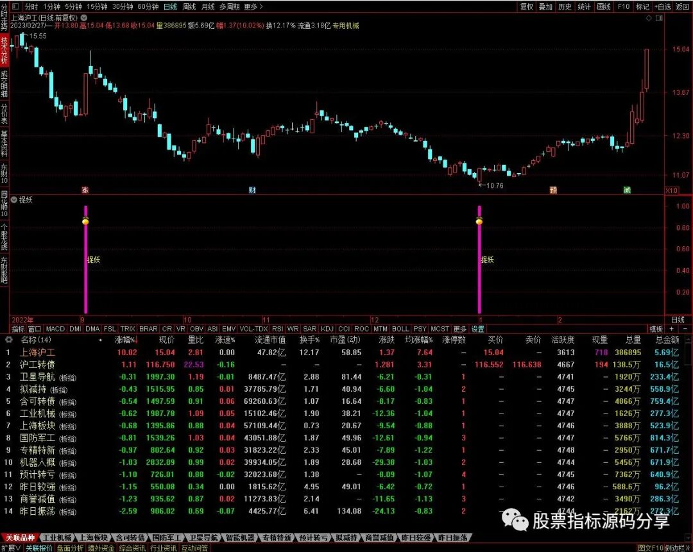The height and width of the screenshot is (552, 693).
Task: Toggle the RSI indicator
Action: pos(278,329)
